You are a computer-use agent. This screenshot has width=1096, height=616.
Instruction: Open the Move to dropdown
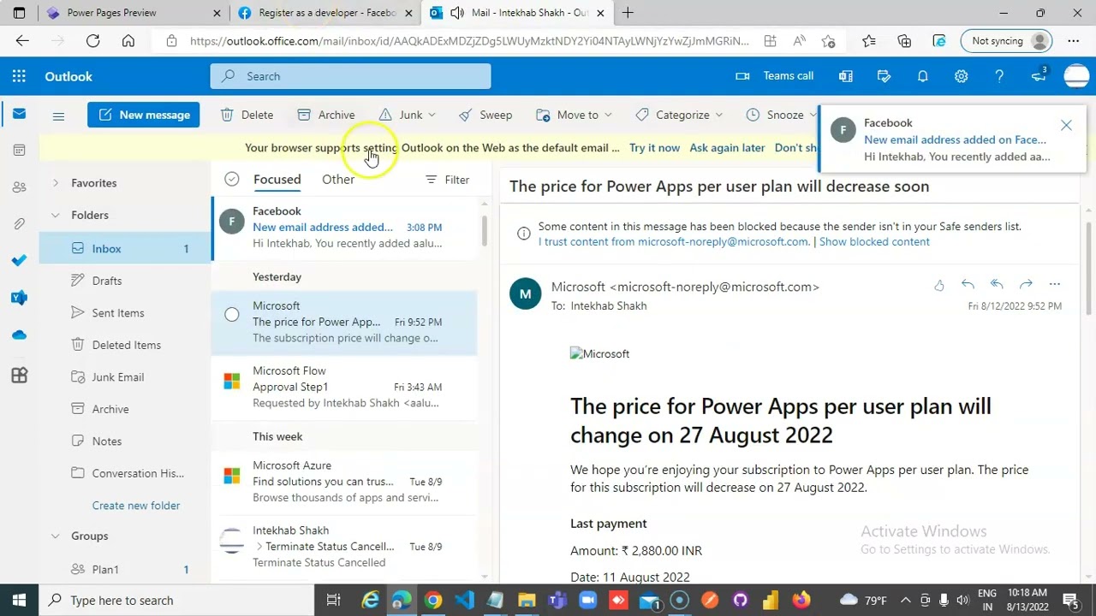coord(574,115)
